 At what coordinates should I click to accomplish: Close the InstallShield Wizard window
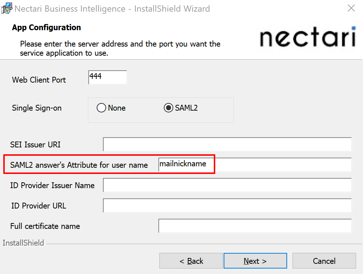click(x=351, y=8)
